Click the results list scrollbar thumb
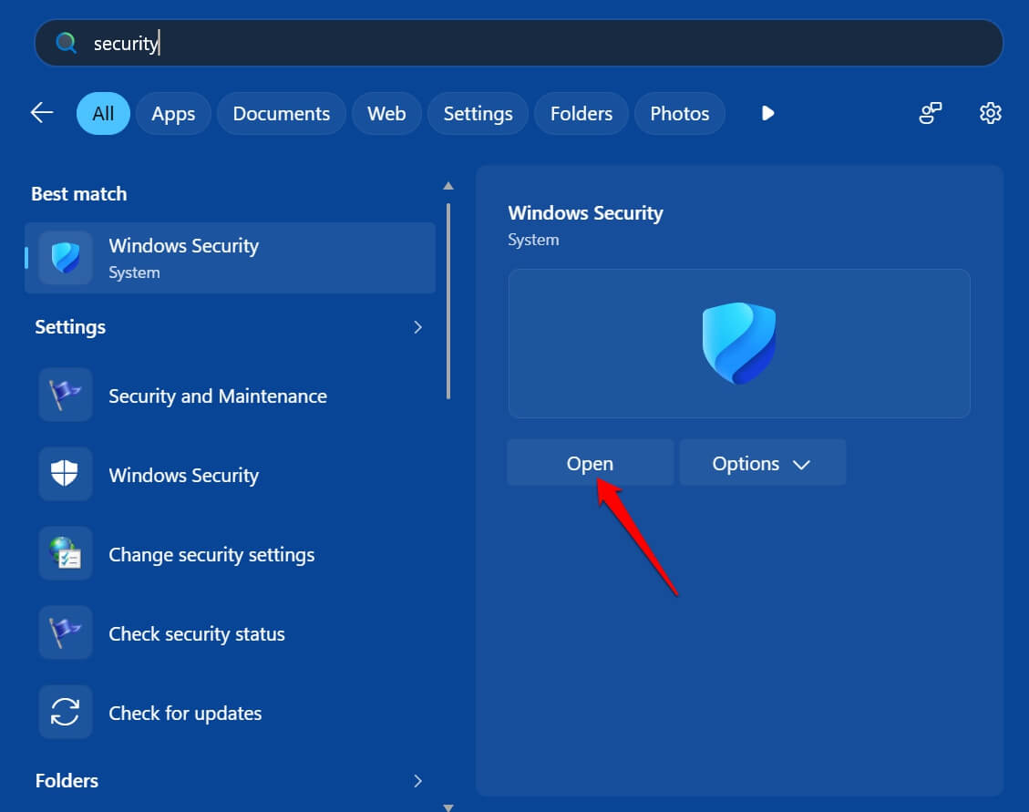Viewport: 1029px width, 812px height. (448, 302)
